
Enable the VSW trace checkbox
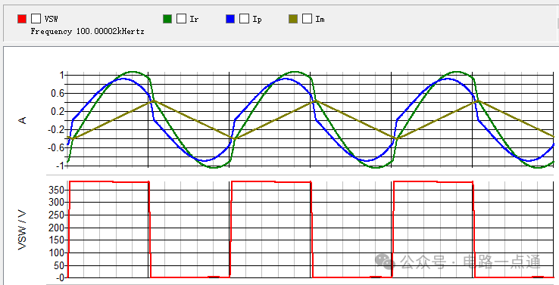pyautogui.click(x=36, y=19)
